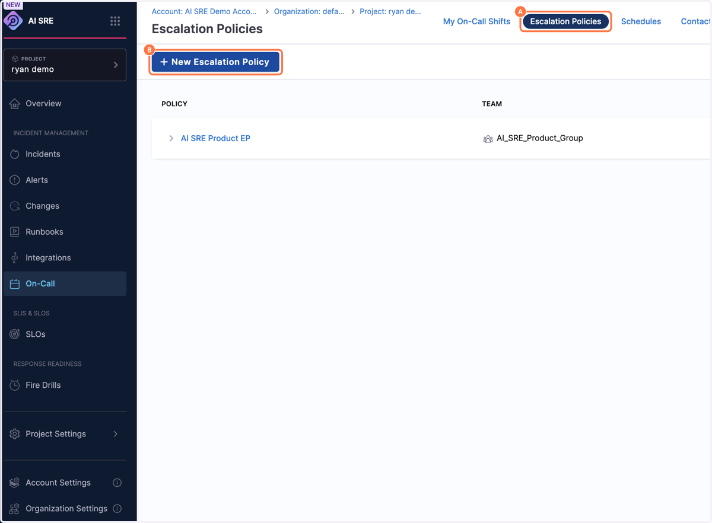This screenshot has width=712, height=523.
Task: Expand the AI SRE Product EP row
Action: (171, 138)
